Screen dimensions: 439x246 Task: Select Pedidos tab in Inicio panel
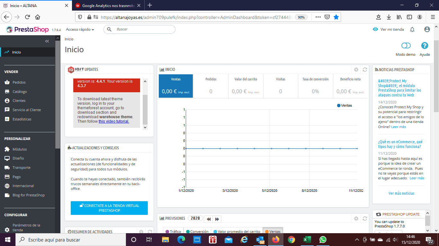[211, 86]
